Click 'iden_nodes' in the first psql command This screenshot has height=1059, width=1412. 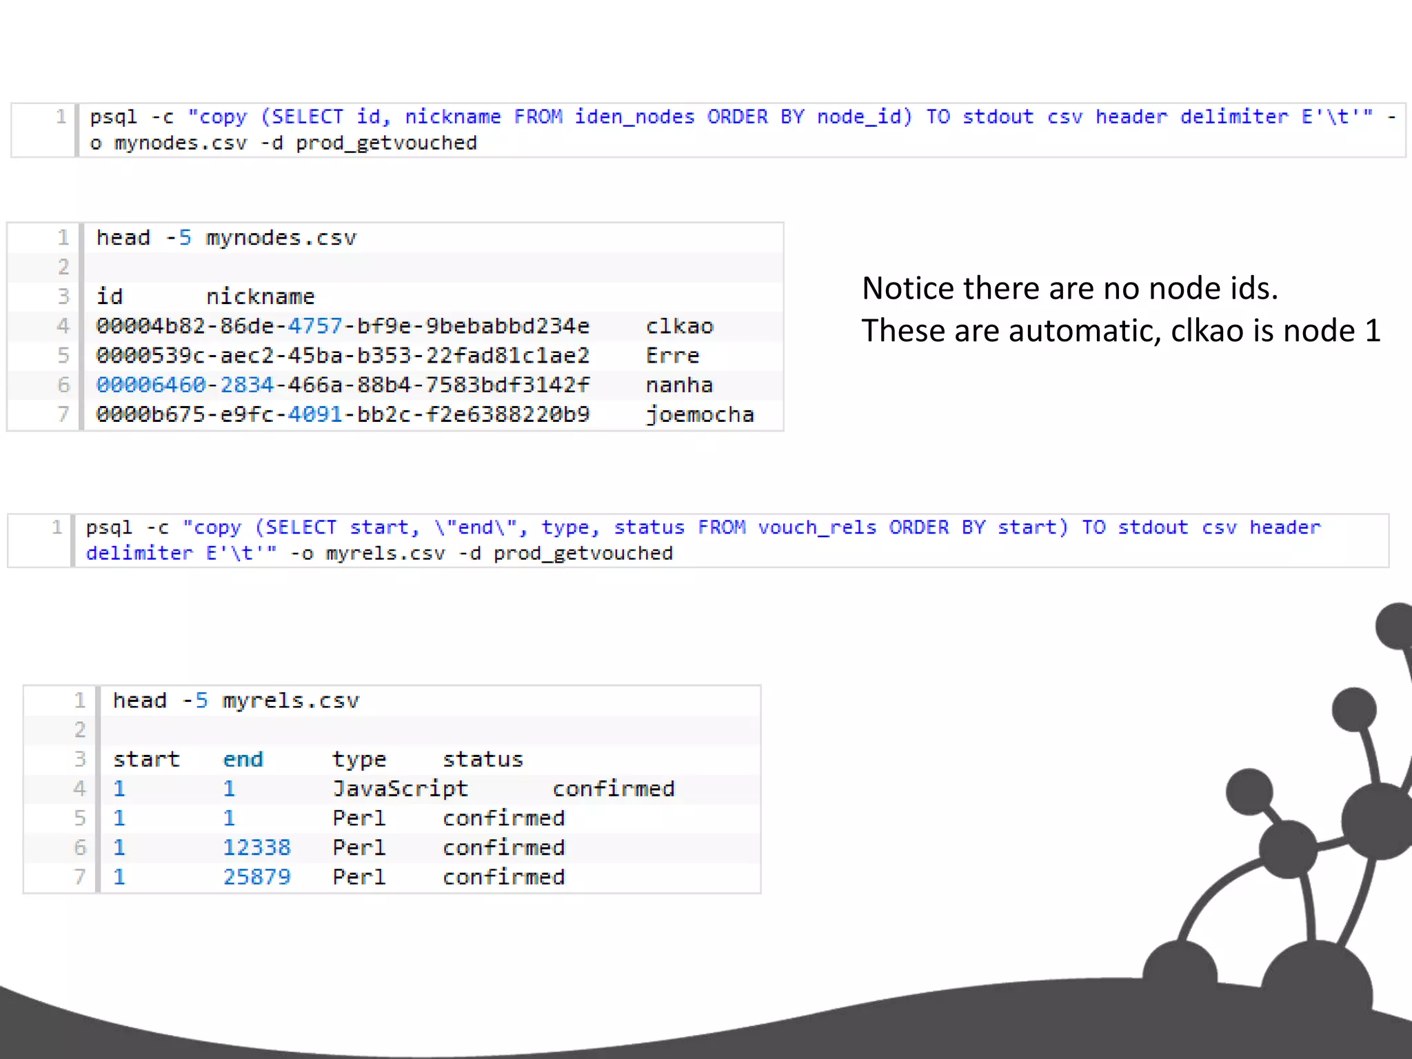pyautogui.click(x=634, y=117)
